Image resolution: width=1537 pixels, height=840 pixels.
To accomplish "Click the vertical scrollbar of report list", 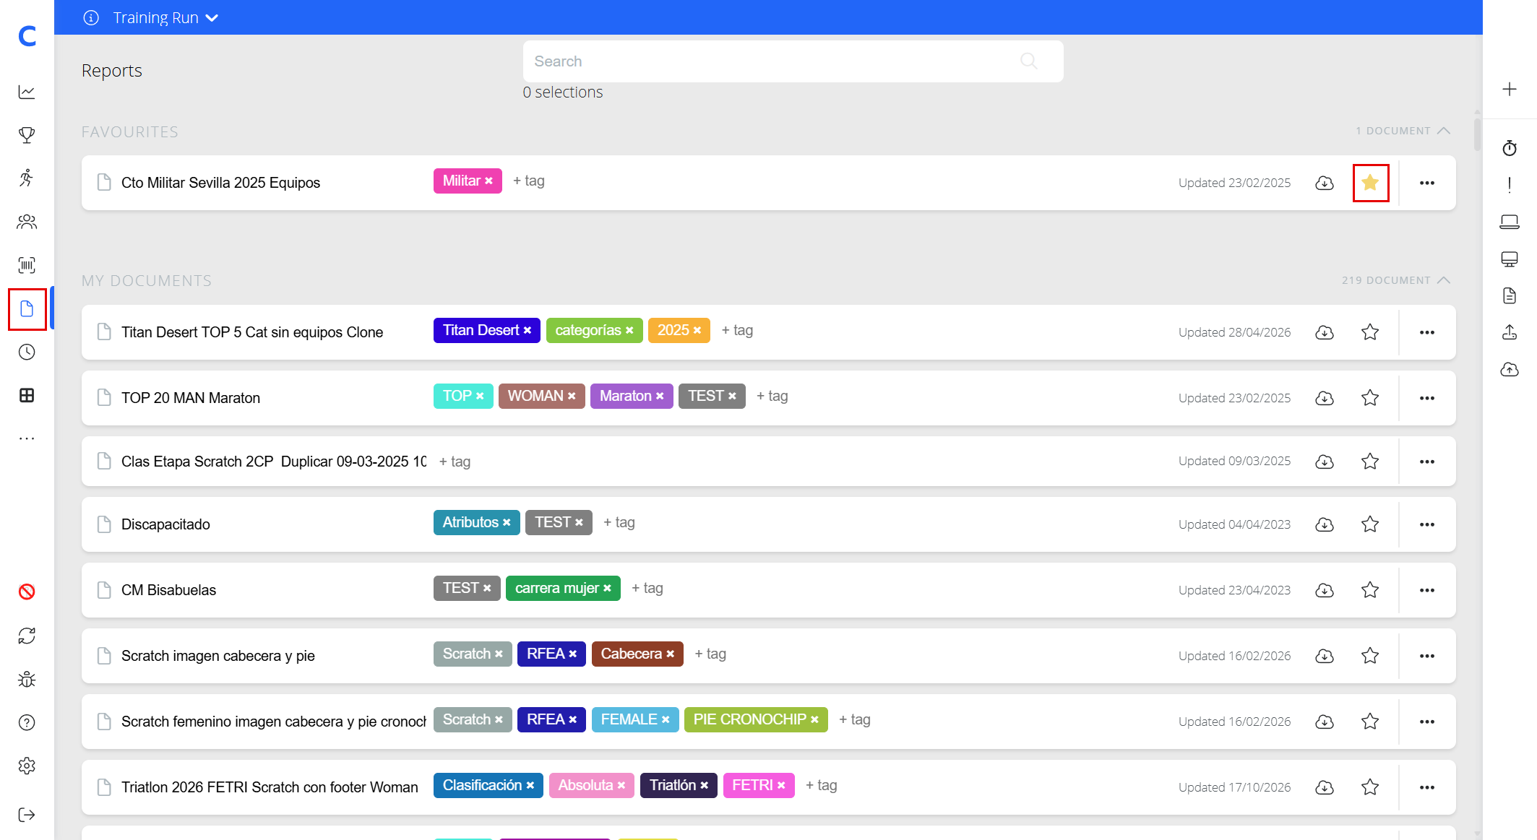I will [1477, 134].
